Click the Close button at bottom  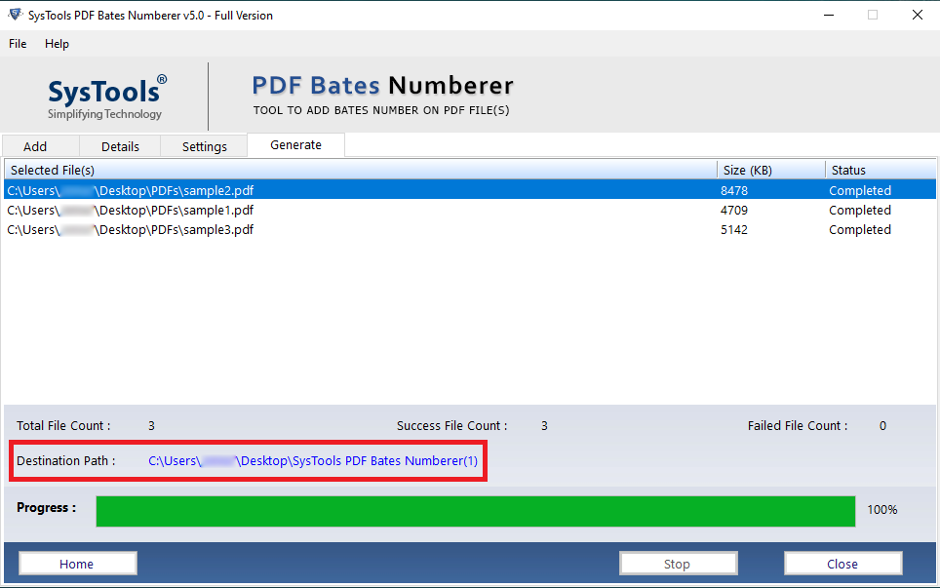842,564
